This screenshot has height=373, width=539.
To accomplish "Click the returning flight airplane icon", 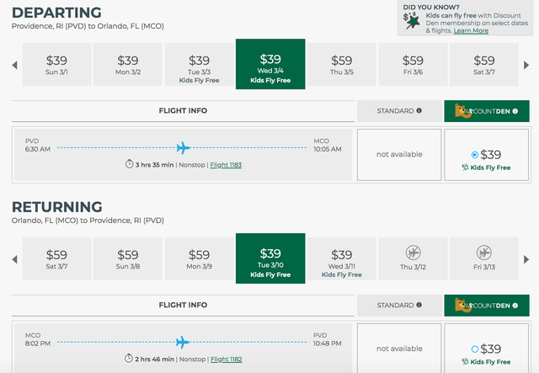I will click(x=181, y=342).
